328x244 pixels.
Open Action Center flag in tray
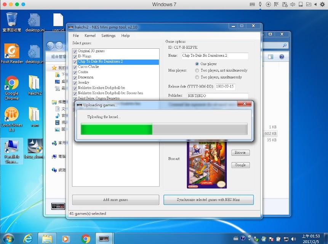[271, 239]
